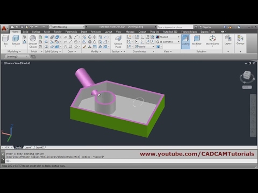The image size is (258, 193).
Task: Click the Save icon in quick access toolbar
Action: pyautogui.click(x=22, y=27)
